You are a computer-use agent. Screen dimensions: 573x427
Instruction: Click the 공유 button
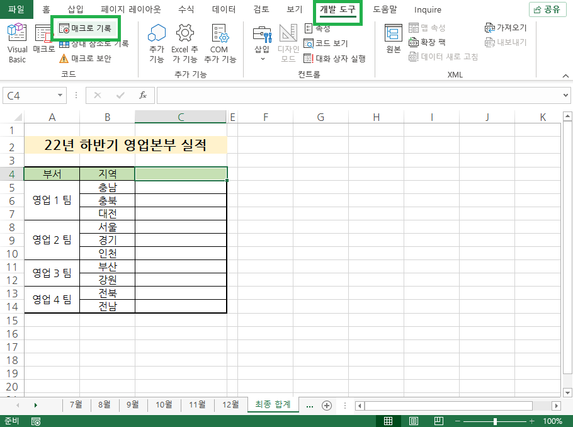point(547,9)
